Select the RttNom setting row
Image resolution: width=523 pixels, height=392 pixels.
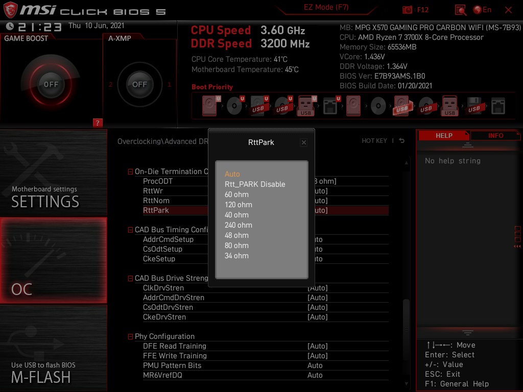[x=266, y=201]
